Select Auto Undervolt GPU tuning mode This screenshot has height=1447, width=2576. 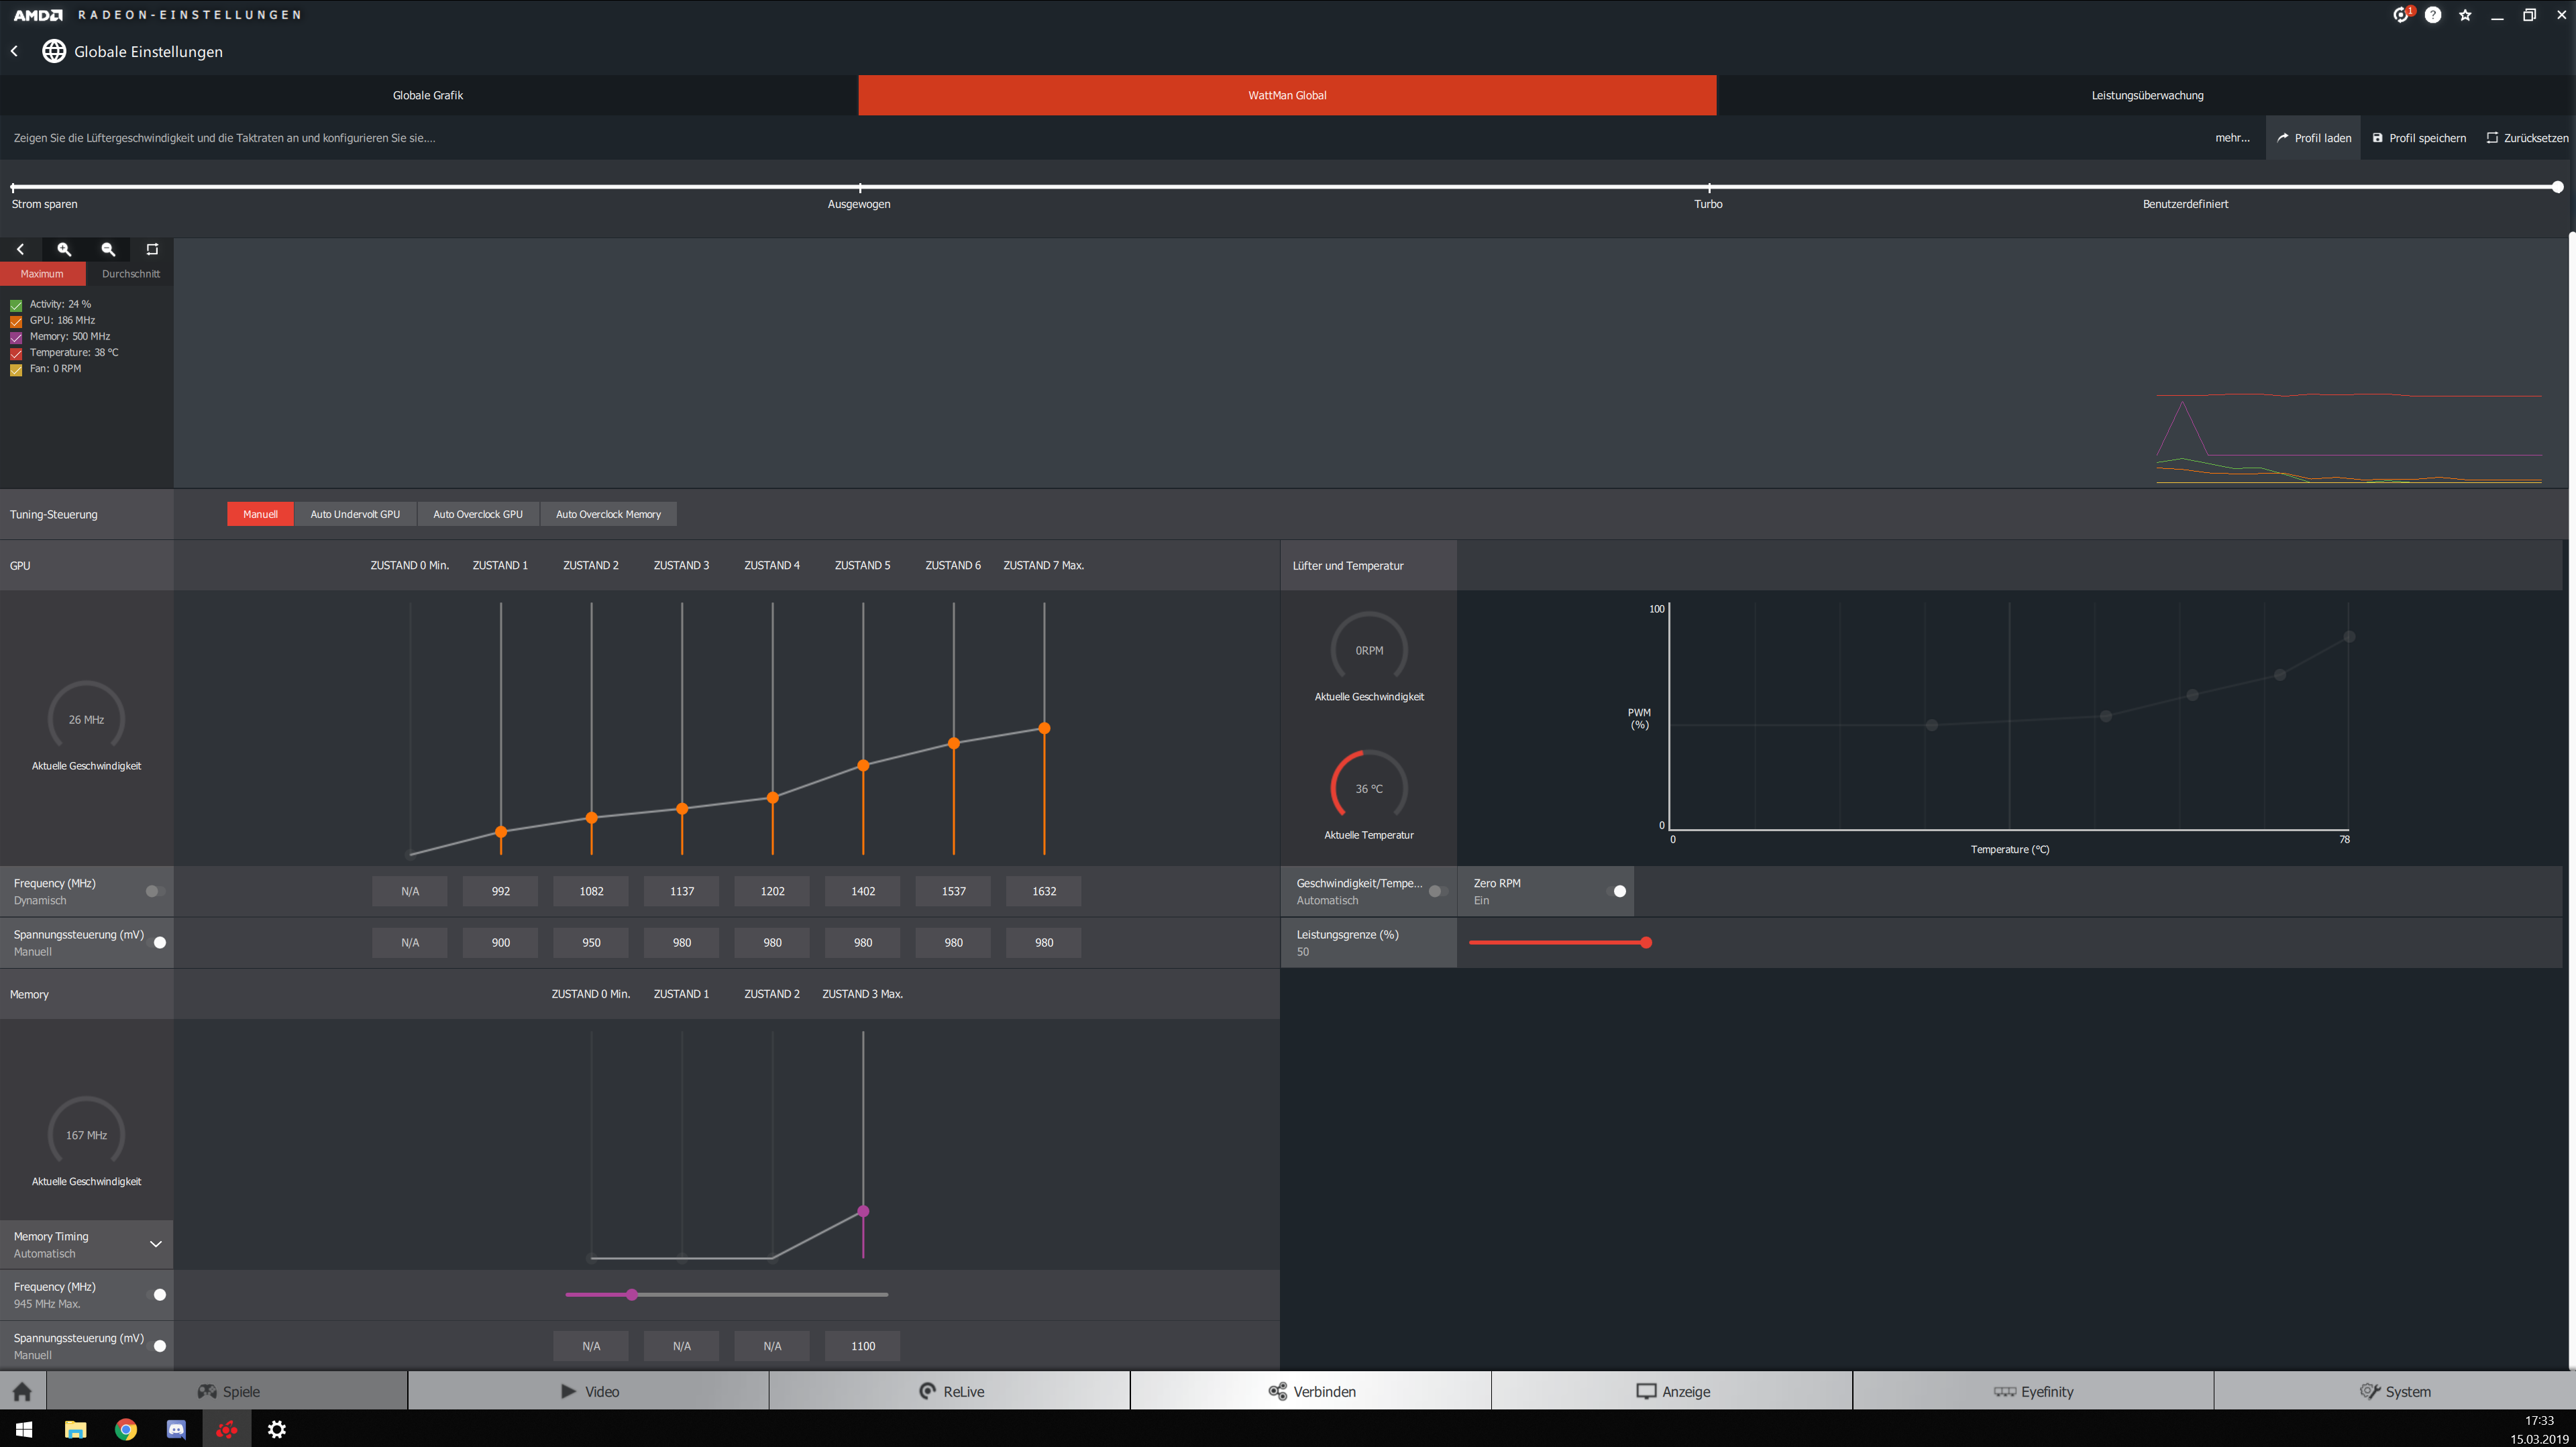point(355,514)
